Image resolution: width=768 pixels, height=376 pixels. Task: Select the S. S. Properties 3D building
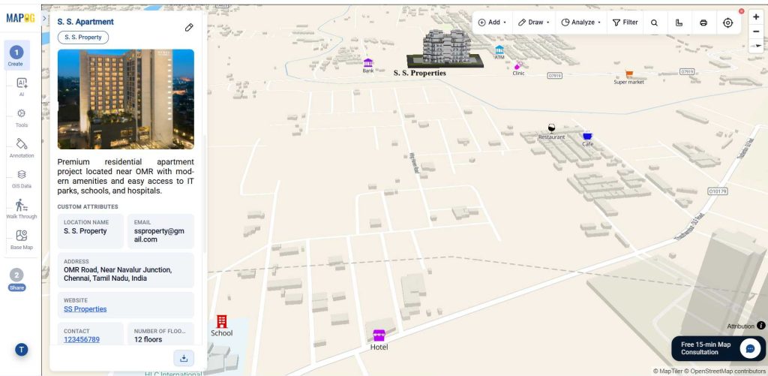click(x=445, y=48)
